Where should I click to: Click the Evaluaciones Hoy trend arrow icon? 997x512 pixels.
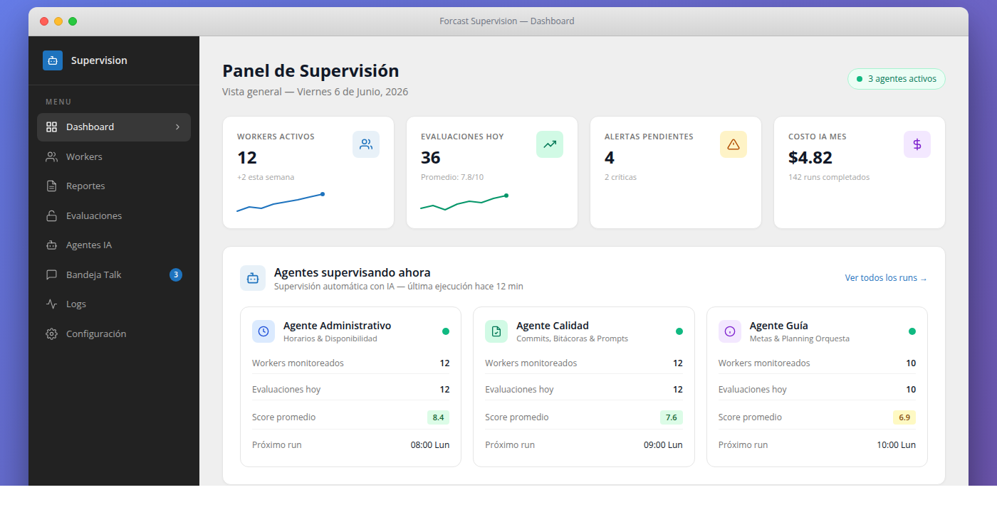pos(550,144)
